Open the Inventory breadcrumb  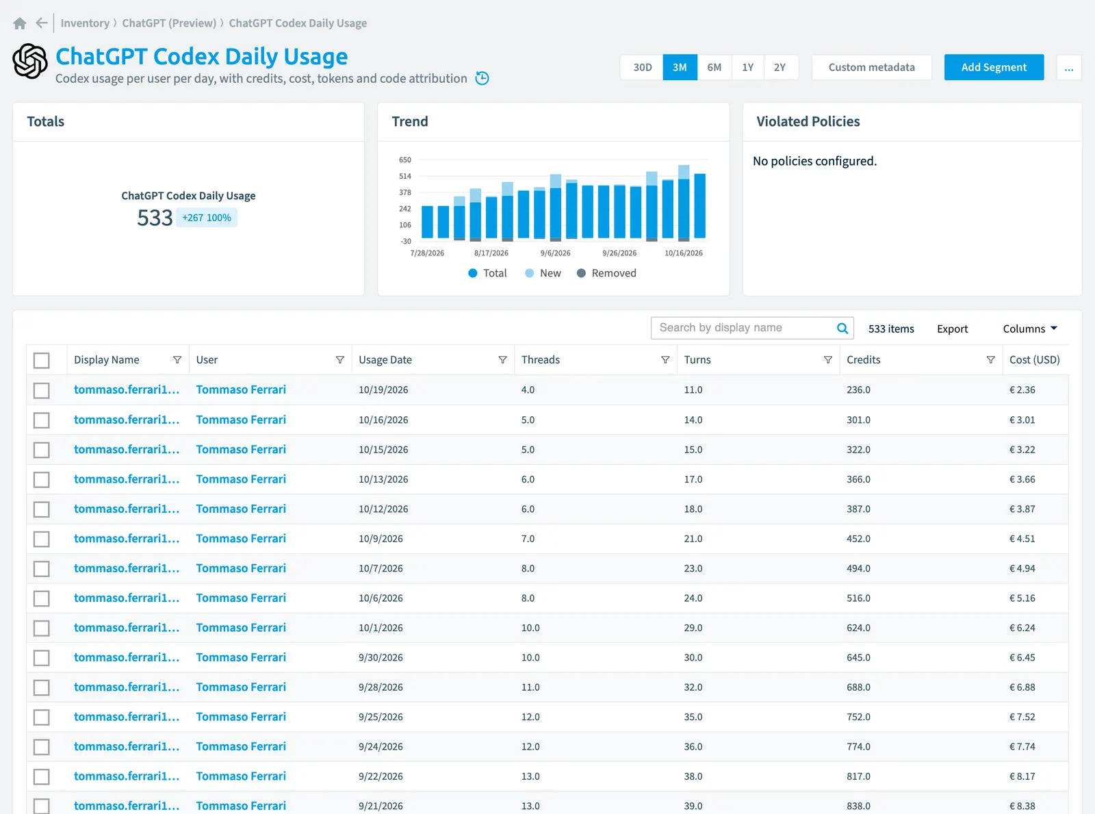[x=85, y=23]
